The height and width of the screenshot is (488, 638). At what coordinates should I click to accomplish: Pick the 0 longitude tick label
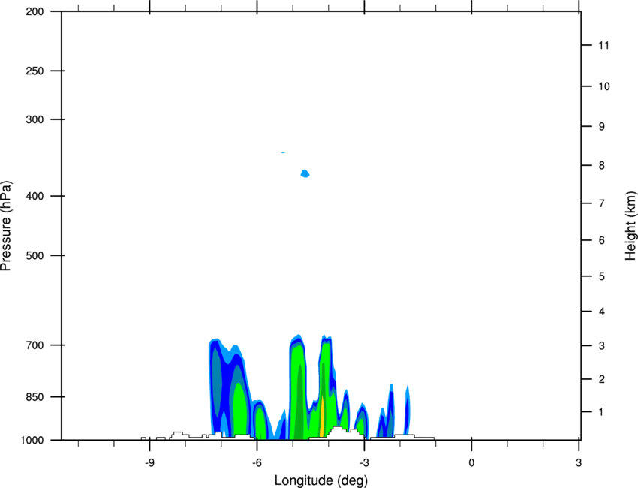tap(471, 462)
